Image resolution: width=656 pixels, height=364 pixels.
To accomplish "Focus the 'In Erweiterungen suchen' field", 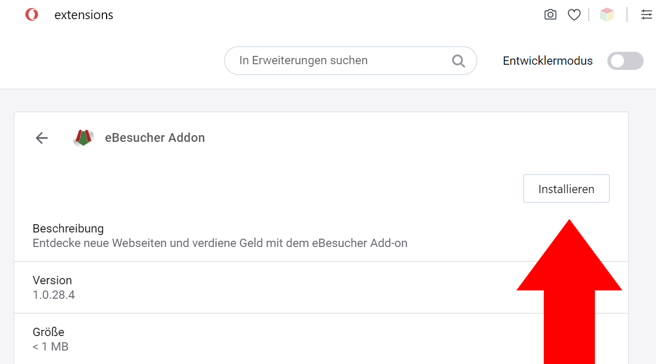I will coord(351,61).
